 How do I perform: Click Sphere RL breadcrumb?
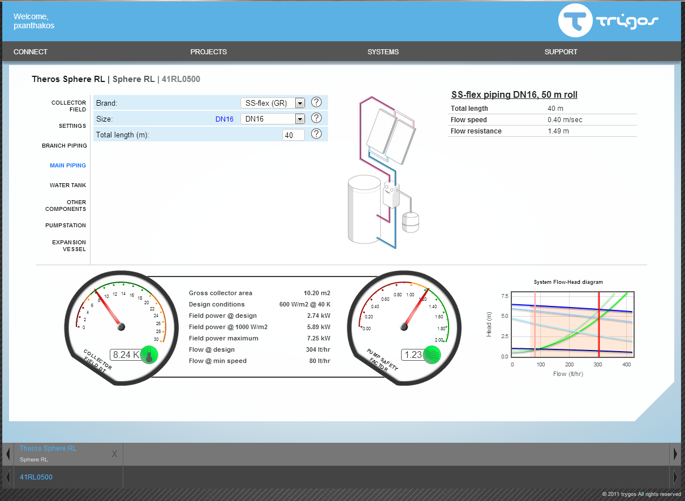[x=133, y=79]
